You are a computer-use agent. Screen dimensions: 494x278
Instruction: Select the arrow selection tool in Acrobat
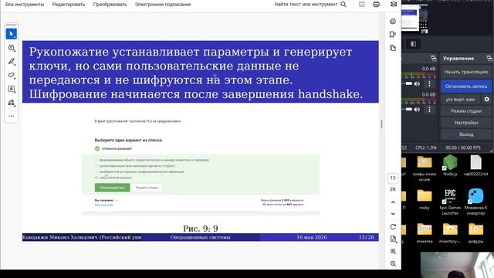[x=12, y=34]
